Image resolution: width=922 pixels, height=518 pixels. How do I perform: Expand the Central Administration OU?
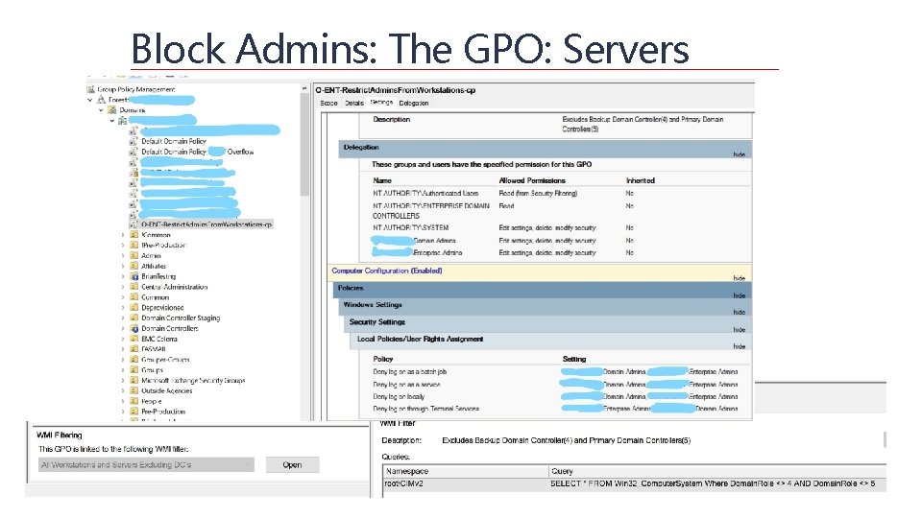point(123,287)
